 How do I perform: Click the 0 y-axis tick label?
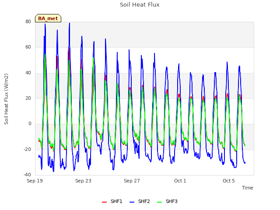point(30,123)
